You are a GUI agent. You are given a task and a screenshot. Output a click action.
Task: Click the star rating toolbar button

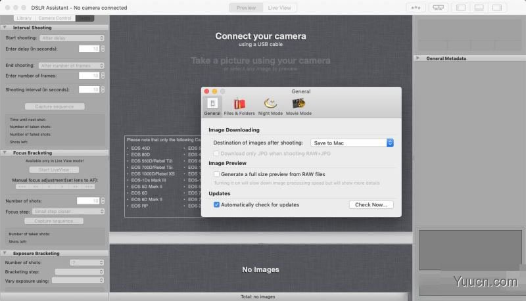pos(416,8)
